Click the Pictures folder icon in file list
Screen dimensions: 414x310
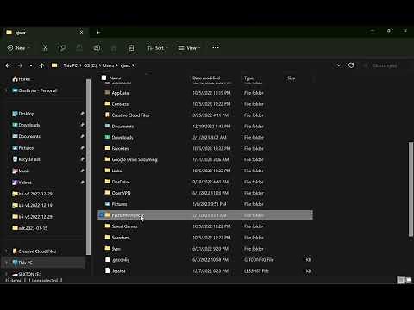[x=108, y=204]
